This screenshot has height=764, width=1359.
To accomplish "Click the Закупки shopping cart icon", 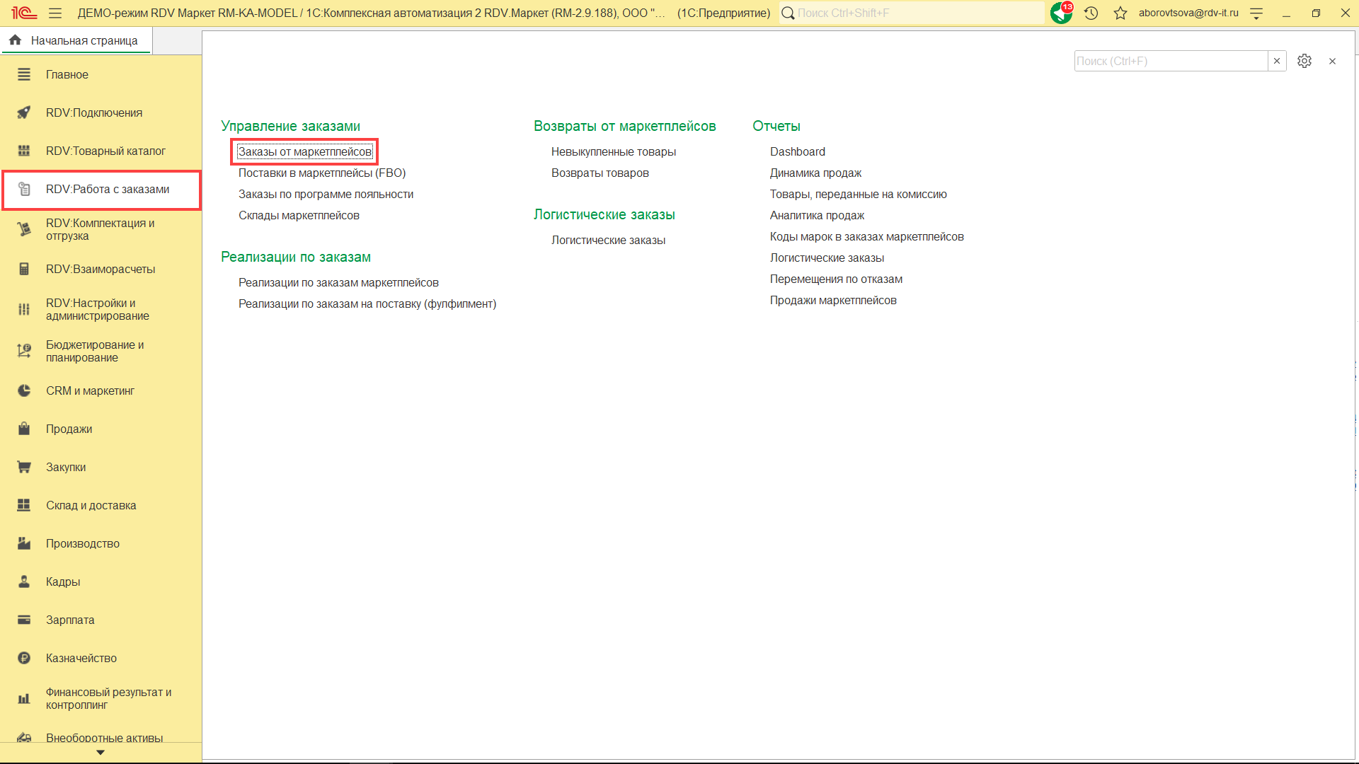I will [24, 467].
